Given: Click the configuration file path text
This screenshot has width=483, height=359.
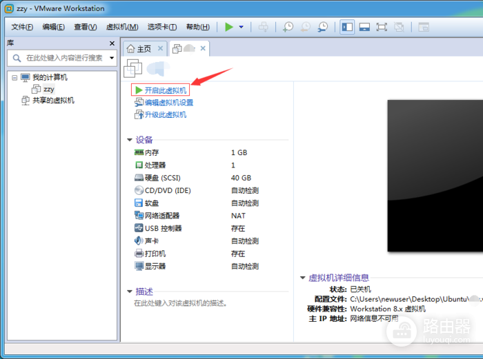Looking at the screenshot, I should 416,299.
